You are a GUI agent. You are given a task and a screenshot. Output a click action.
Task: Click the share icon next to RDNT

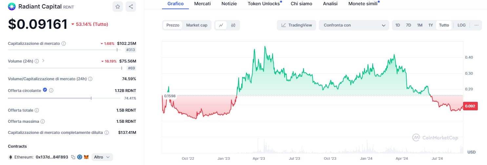coord(131,7)
